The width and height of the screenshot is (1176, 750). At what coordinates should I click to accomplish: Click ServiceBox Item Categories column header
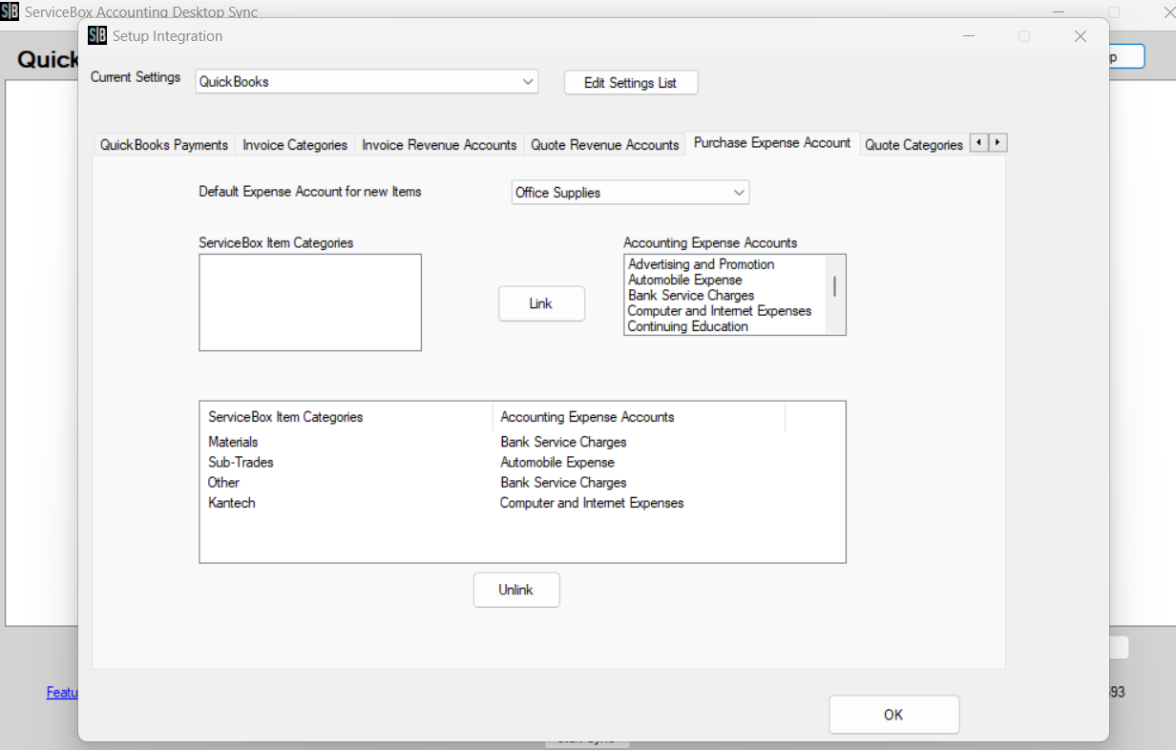pyautogui.click(x=346, y=417)
